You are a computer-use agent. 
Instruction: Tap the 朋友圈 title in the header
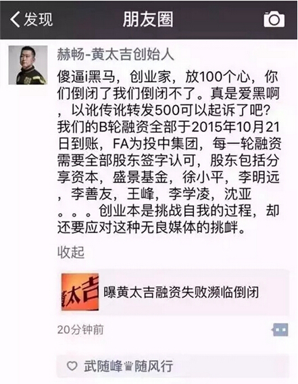(148, 19)
